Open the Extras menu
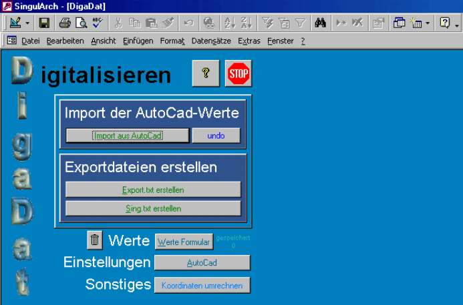 pos(249,41)
